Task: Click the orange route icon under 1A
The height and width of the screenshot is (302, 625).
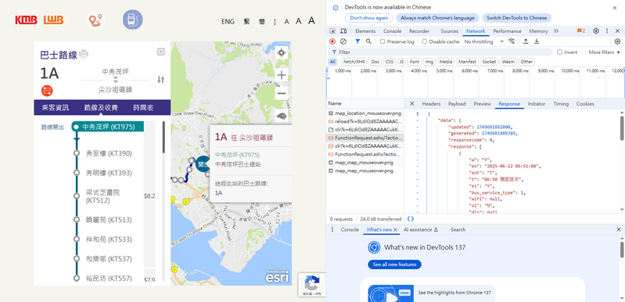Action: click(47, 91)
